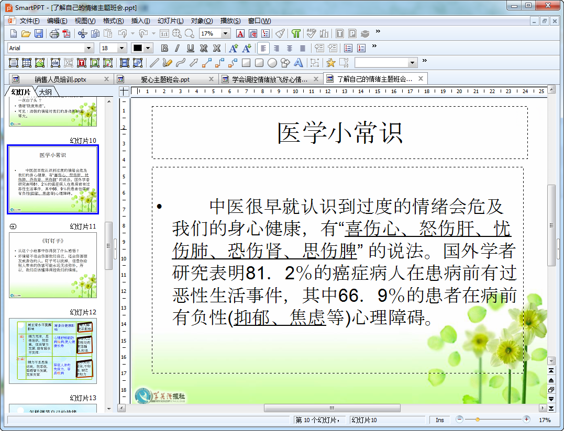The height and width of the screenshot is (431, 564).
Task: Toggle bulleted list formatting
Action: click(348, 48)
